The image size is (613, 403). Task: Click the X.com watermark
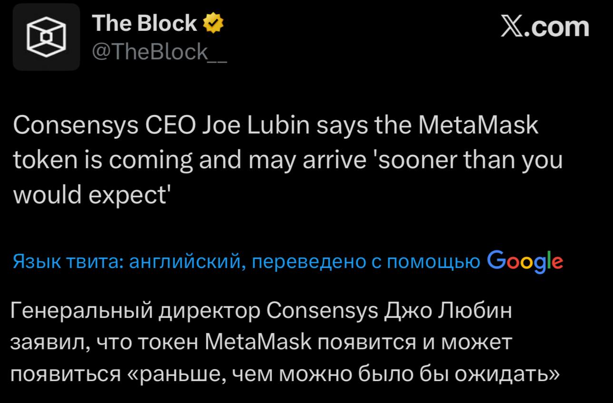[x=545, y=27]
